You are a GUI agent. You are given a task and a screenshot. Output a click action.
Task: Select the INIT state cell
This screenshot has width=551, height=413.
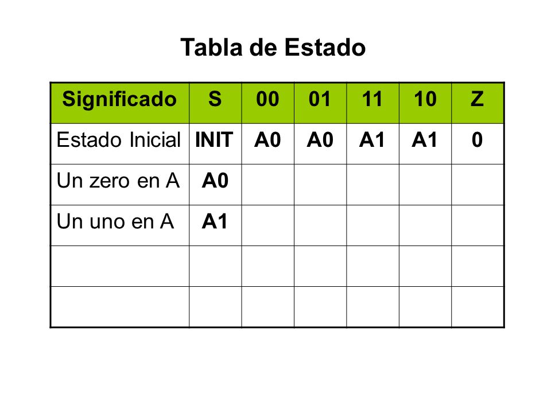point(215,143)
